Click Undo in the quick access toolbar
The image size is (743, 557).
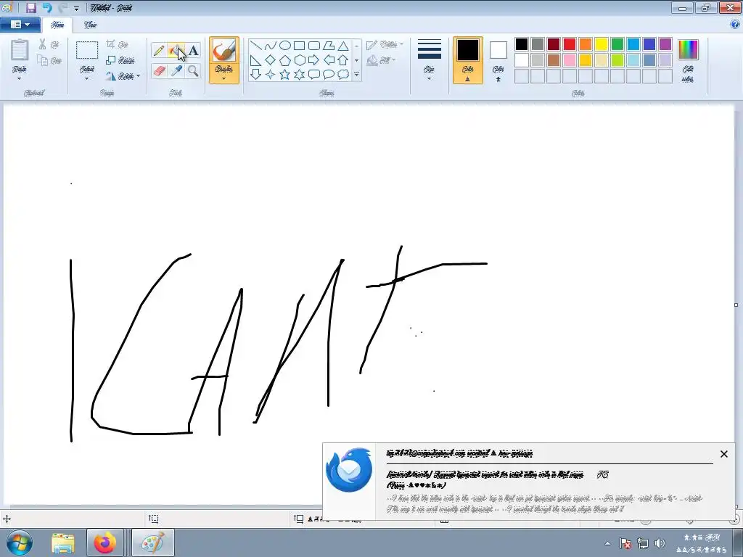click(47, 7)
